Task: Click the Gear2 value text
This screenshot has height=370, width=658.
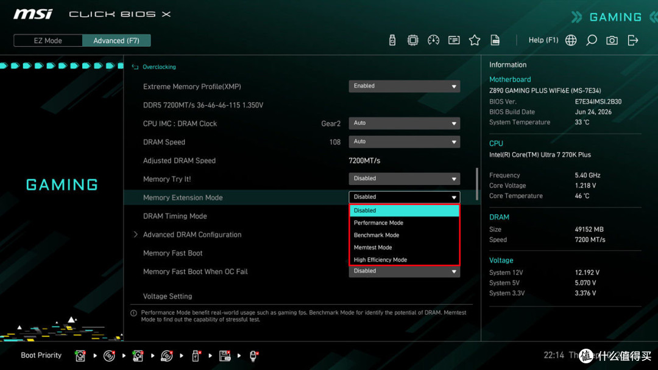Action: point(331,124)
